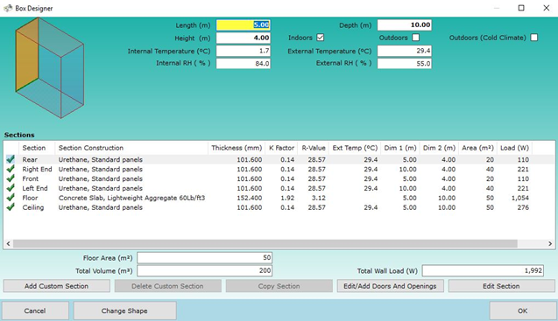This screenshot has width=558, height=321.
Task: Toggle the Front section checkmark
Action: click(x=11, y=178)
